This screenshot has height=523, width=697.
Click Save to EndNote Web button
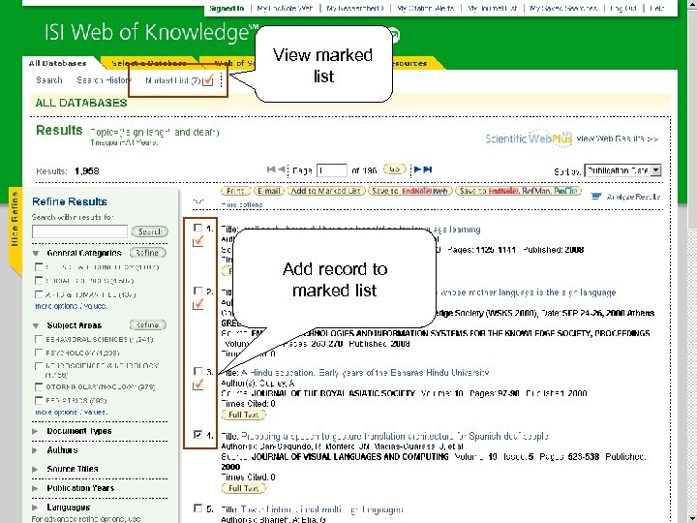[x=409, y=191]
